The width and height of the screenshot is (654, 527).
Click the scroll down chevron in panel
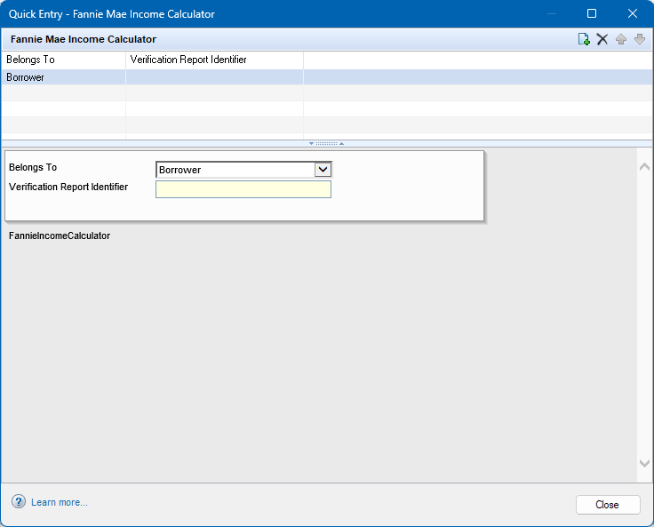[644, 463]
